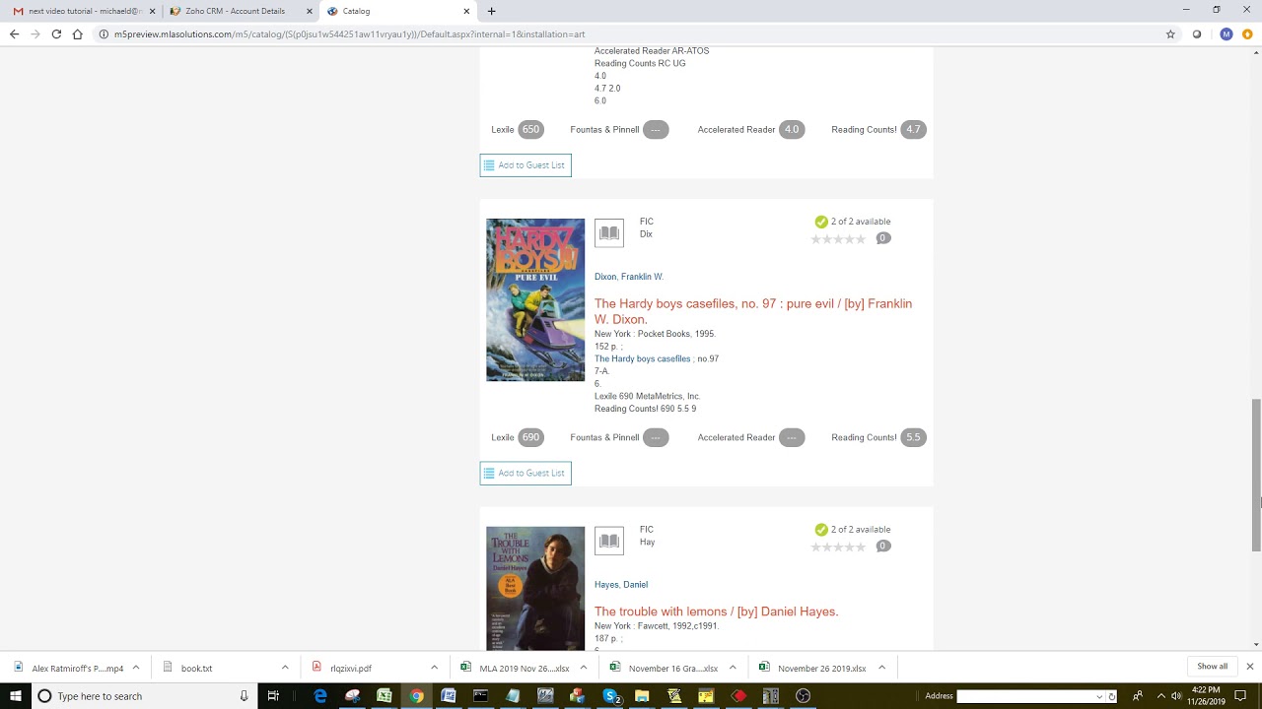Open download options for November 26 2019.xlsx

coord(881,668)
